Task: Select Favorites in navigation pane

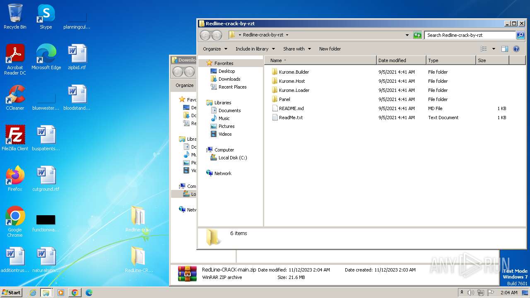Action: click(224, 63)
